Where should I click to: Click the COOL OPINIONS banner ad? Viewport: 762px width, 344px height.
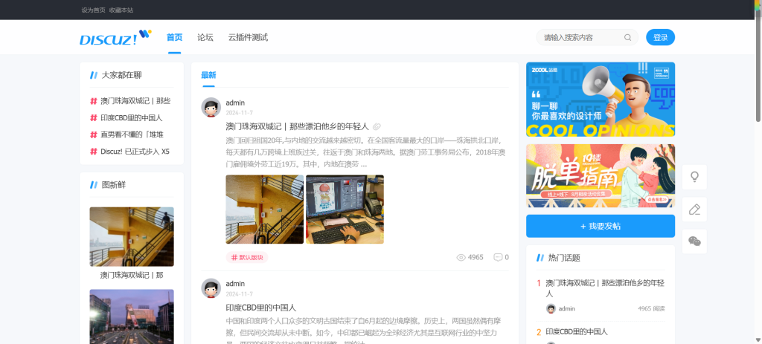pyautogui.click(x=601, y=100)
